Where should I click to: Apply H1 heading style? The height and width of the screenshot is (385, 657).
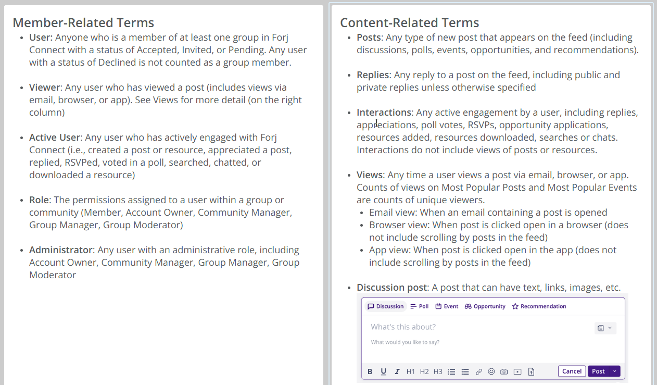point(411,371)
